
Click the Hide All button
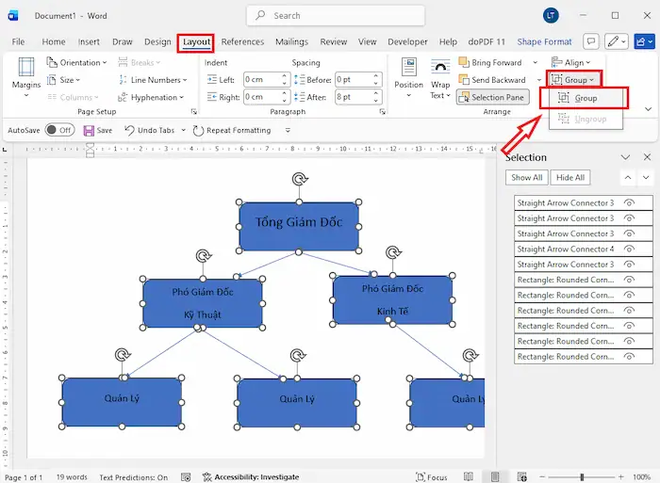570,177
